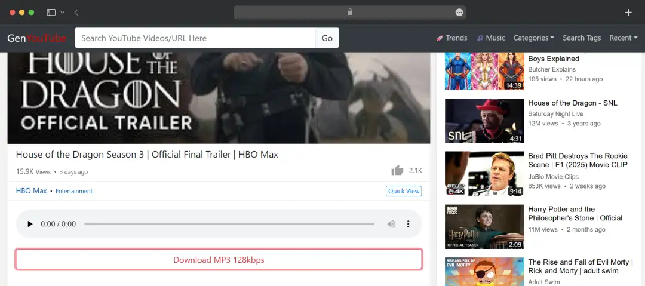Click the 0:00 / 0:00 time display
Viewport: 645px width, 286px height.
point(58,224)
